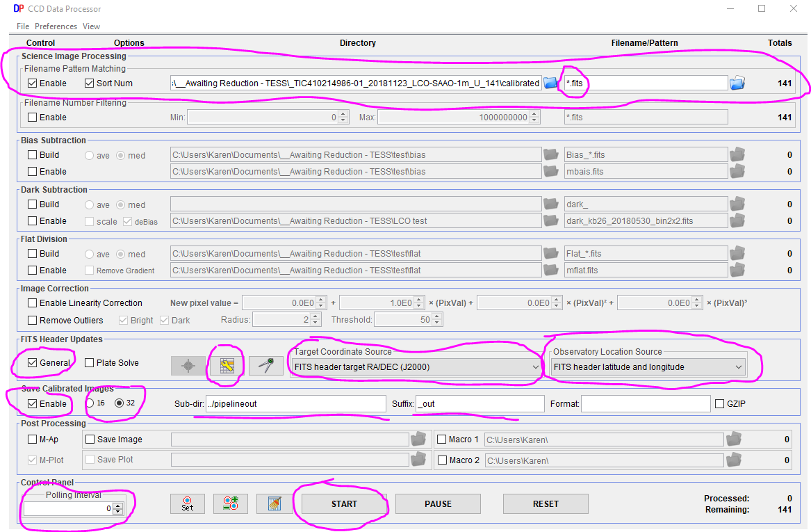Expand the Target Coordinate Source dropdown

tap(416, 366)
